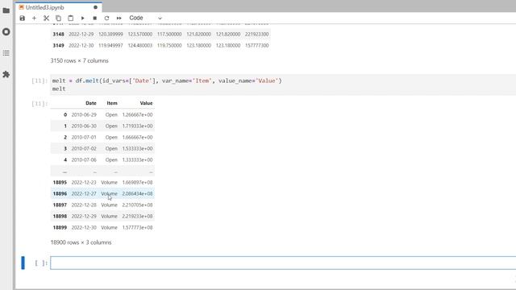This screenshot has height=290, width=516.
Task: Click row index 3148 in top table
Action: point(58,34)
